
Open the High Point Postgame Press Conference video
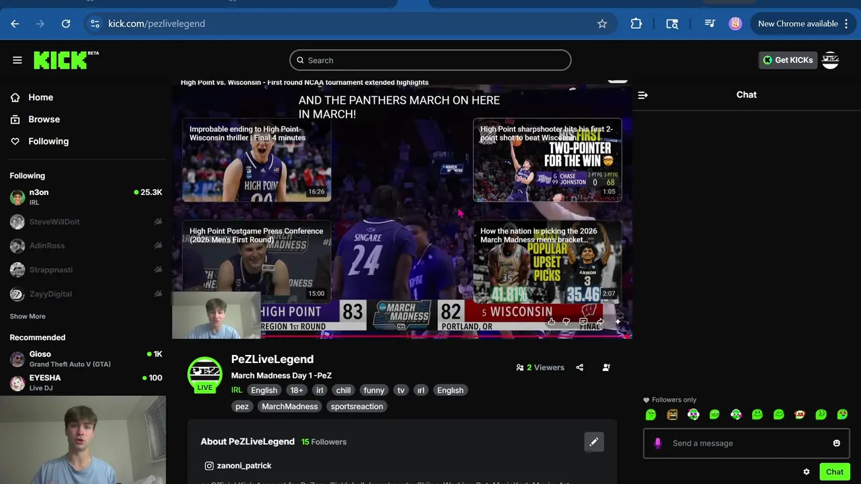[x=256, y=261]
